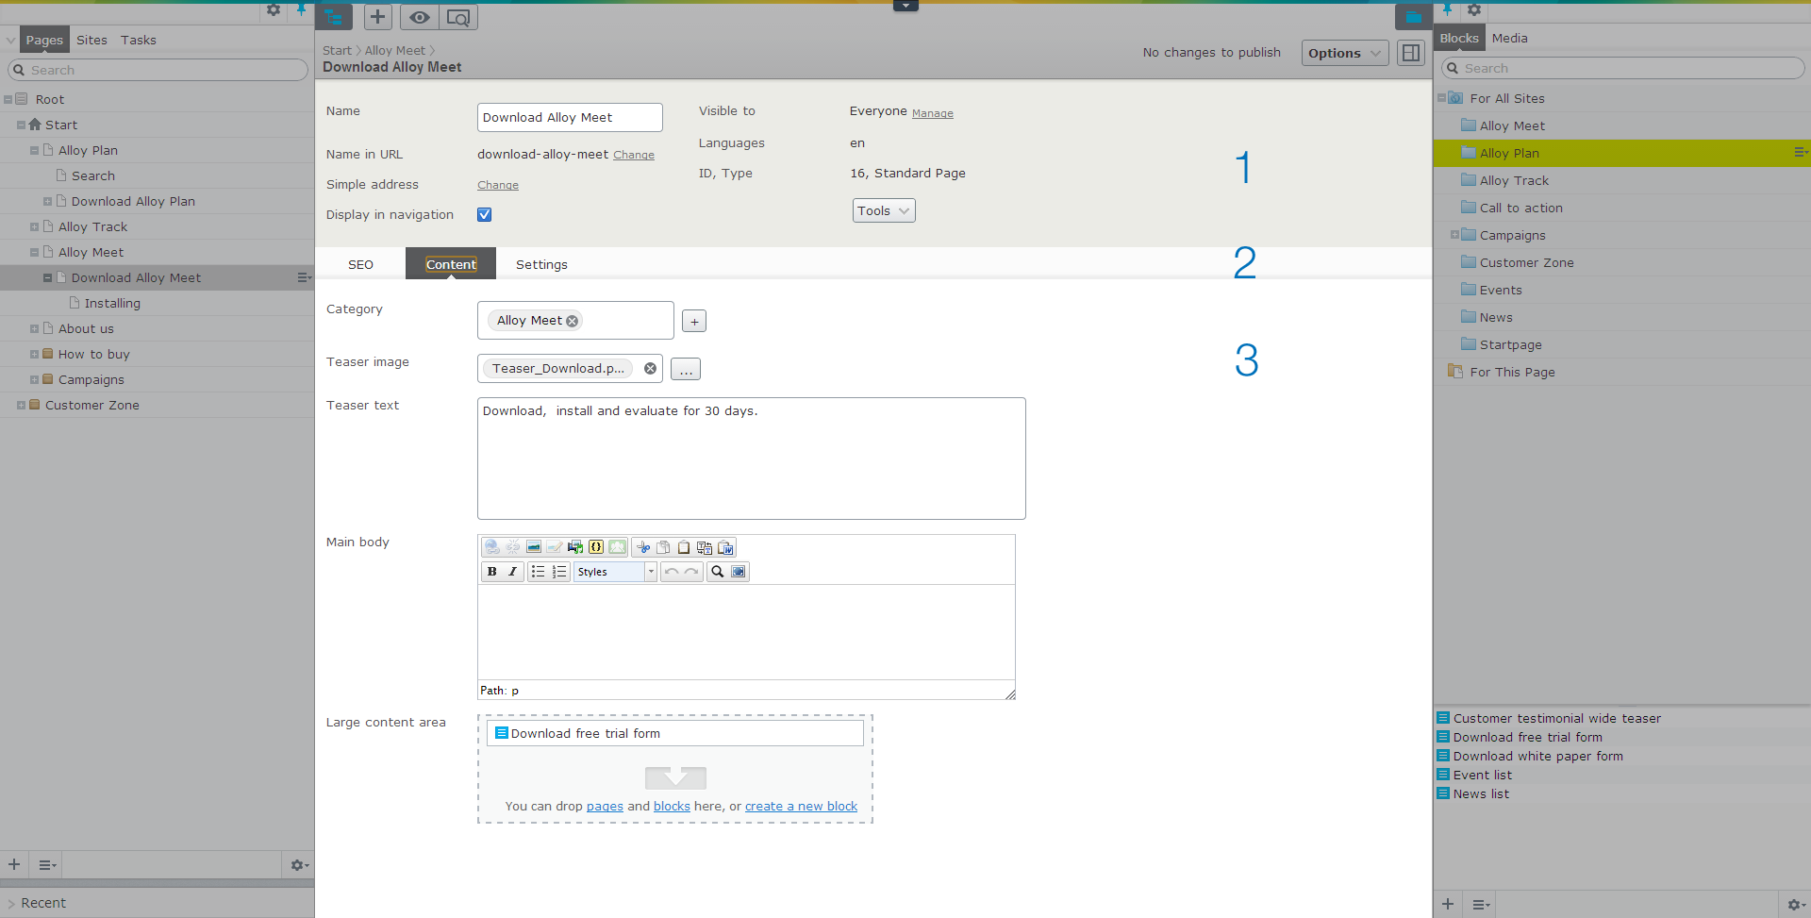Click the Blocks search field
Viewport: 1811px width, 918px height.
coord(1622,68)
